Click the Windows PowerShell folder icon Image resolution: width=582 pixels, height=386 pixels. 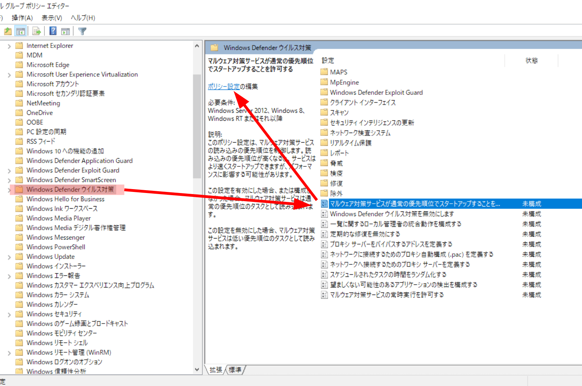[x=19, y=247]
